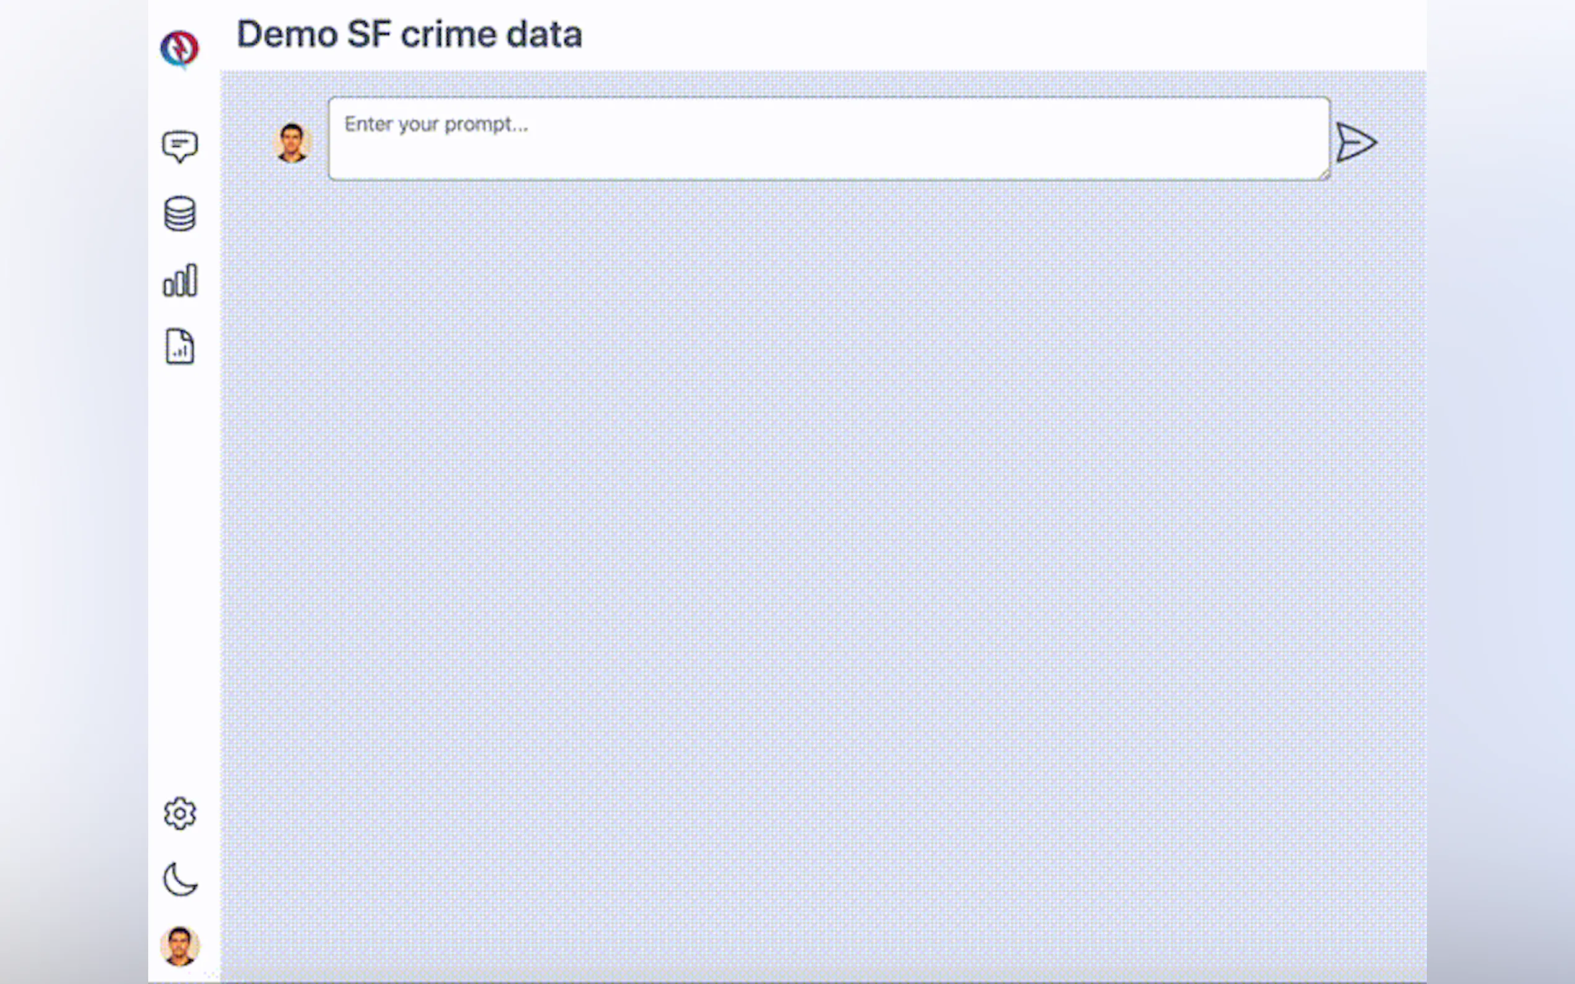
Task: Open the profile avatar at sidebar bottom
Action: (180, 946)
